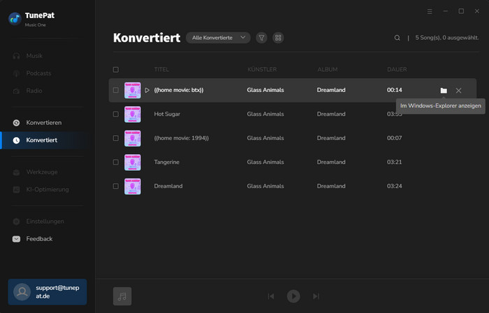Sort by the TITEL column header

coord(161,70)
